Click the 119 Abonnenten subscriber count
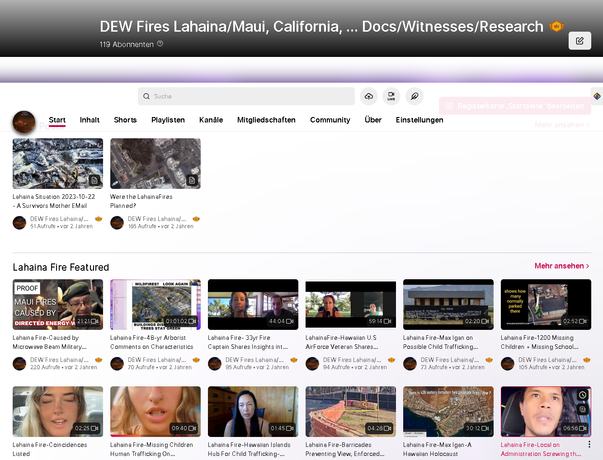Image resolution: width=603 pixels, height=460 pixels. (x=127, y=44)
